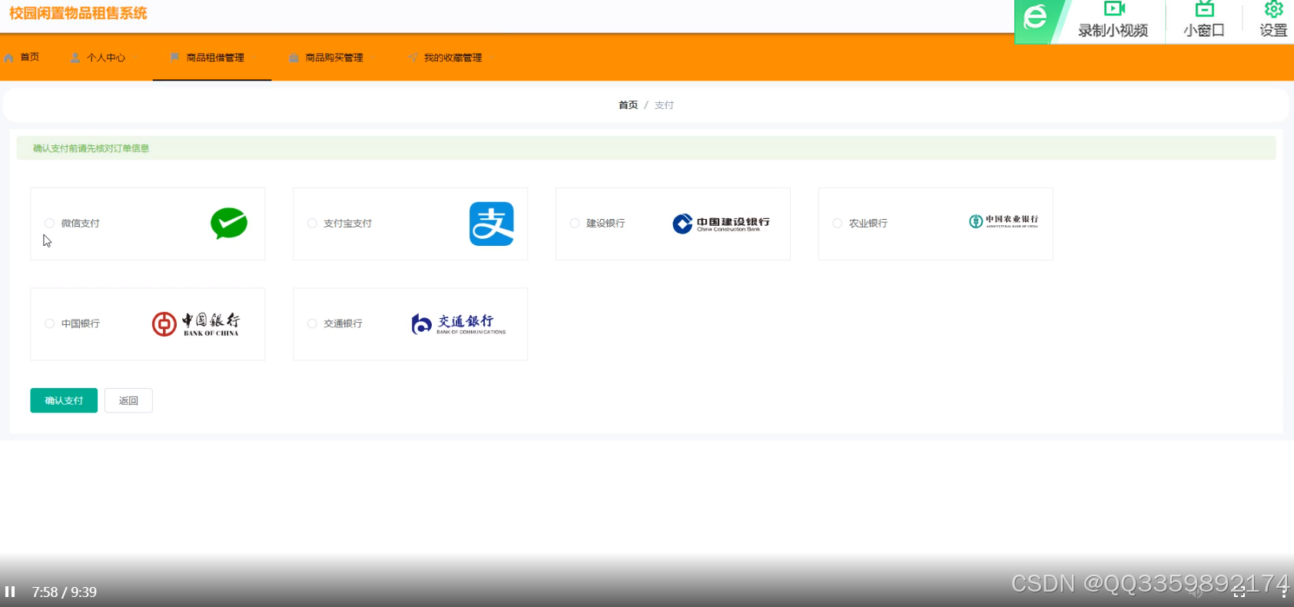Select the 交通银行 radio button

point(312,324)
